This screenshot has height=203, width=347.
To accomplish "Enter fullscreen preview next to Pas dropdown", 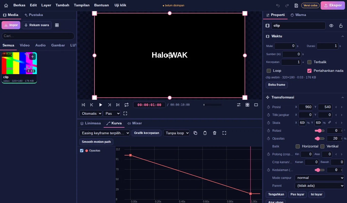I will click(x=125, y=113).
